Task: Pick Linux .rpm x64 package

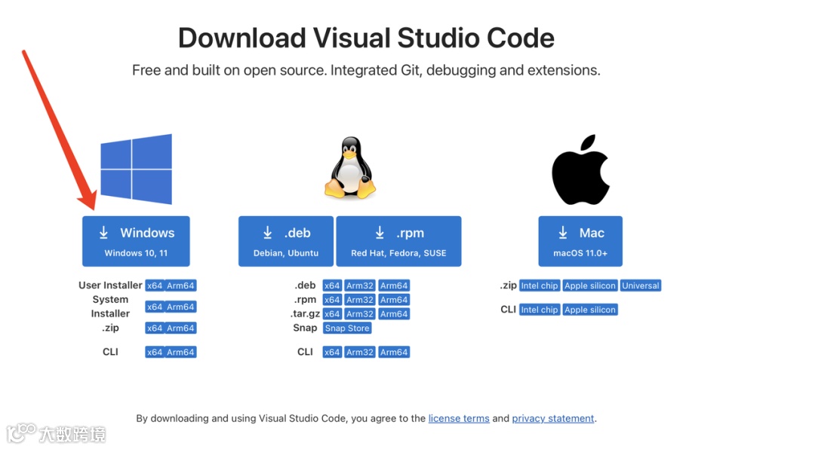Action: [332, 300]
